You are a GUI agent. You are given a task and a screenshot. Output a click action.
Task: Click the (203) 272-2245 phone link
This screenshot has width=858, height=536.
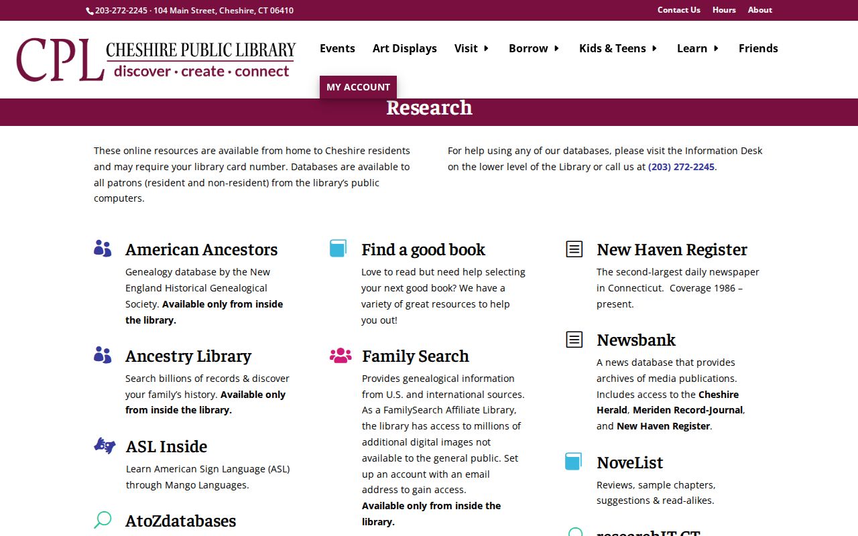point(681,167)
